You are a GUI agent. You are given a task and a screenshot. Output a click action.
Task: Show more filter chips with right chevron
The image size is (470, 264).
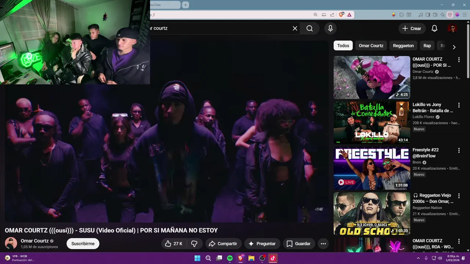click(454, 47)
